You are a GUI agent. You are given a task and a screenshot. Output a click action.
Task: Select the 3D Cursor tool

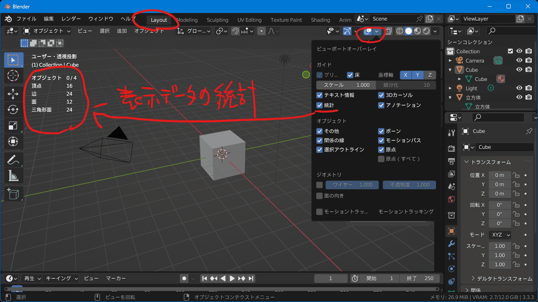(x=13, y=76)
